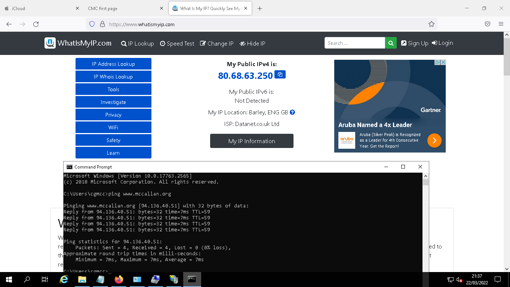Expand the Learn sidebar section
This screenshot has width=510, height=287.
(x=113, y=153)
